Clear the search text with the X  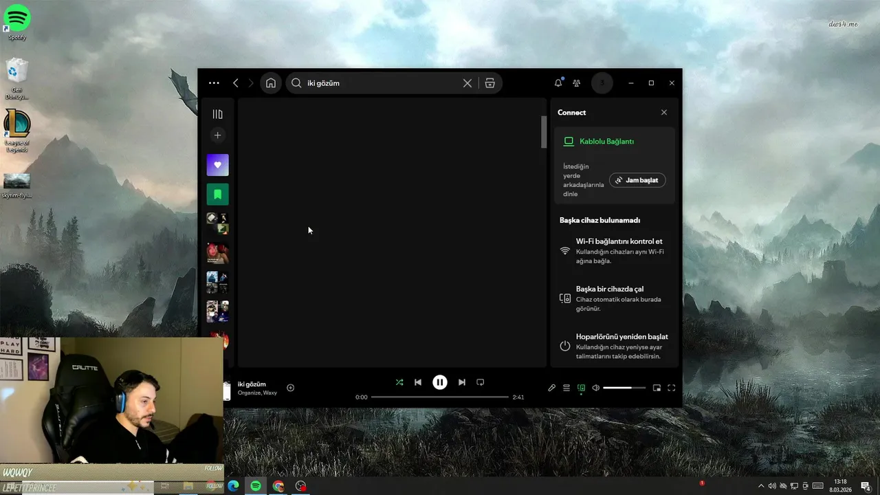pos(467,83)
